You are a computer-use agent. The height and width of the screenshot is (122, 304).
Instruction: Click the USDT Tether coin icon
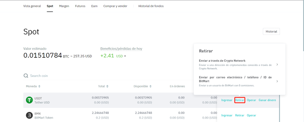coord(29,100)
